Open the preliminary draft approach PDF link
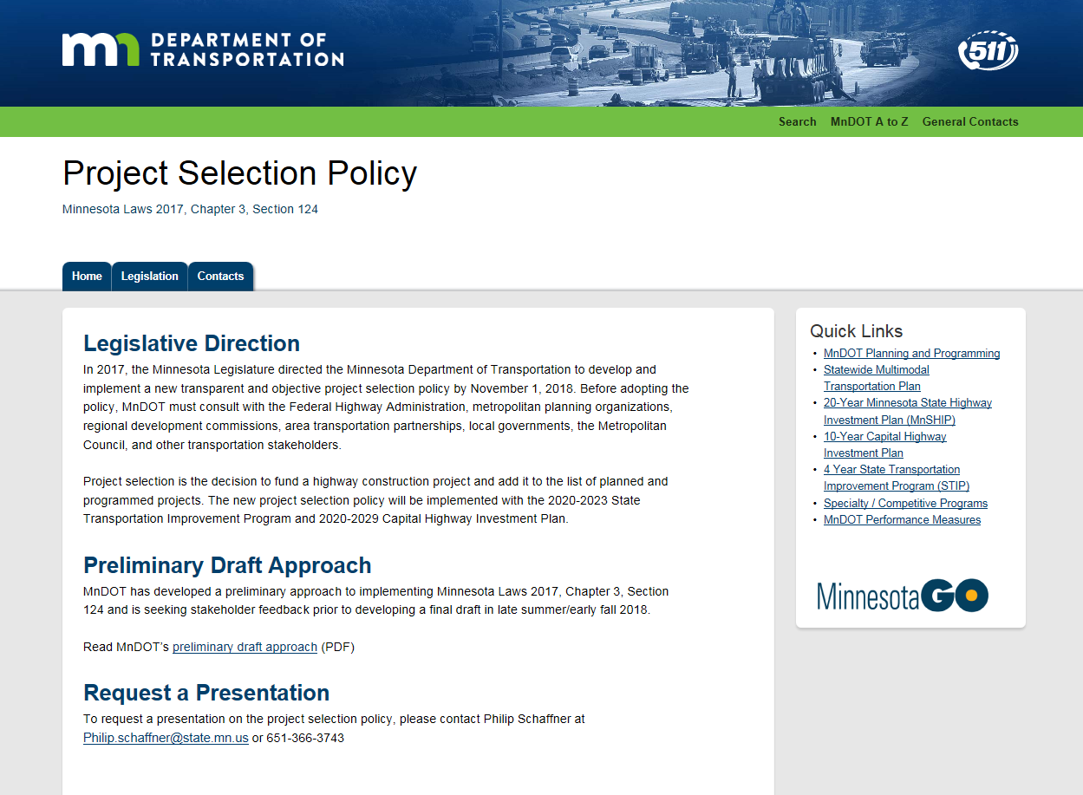 point(245,647)
